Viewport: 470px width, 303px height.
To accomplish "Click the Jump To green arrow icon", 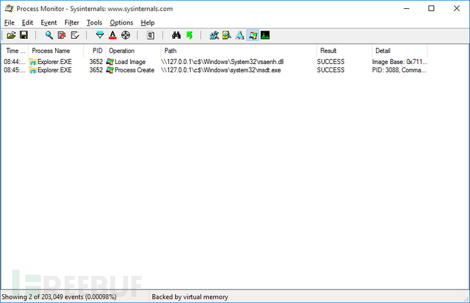I will click(x=189, y=35).
